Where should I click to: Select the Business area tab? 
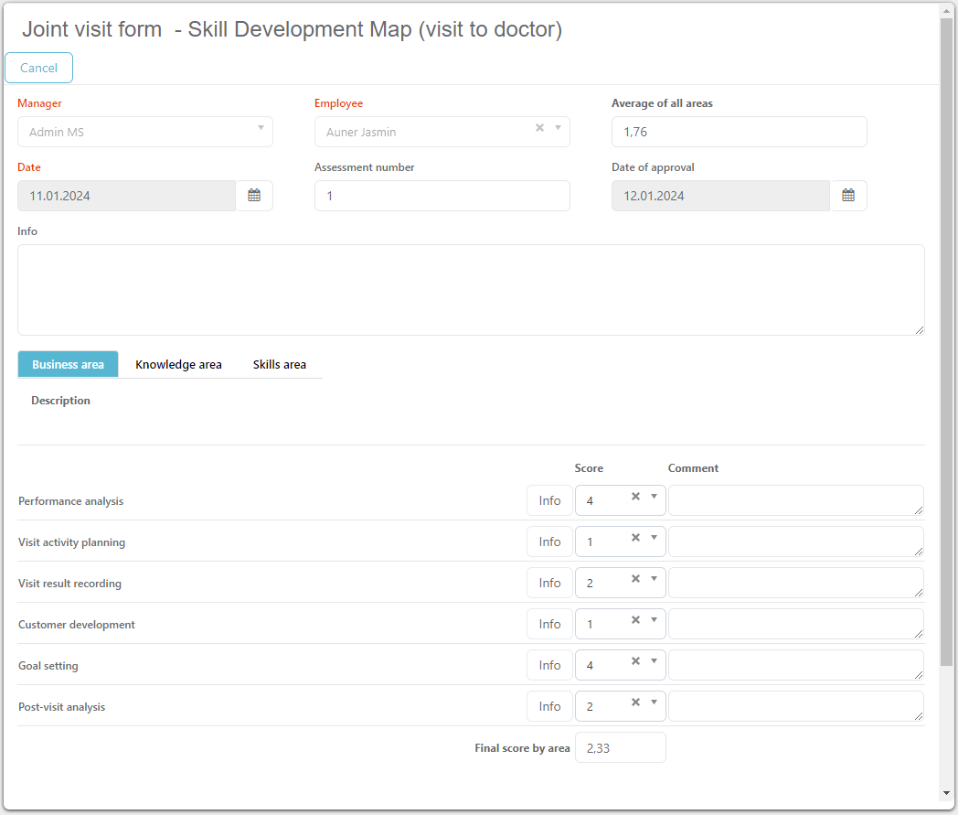[x=68, y=364]
